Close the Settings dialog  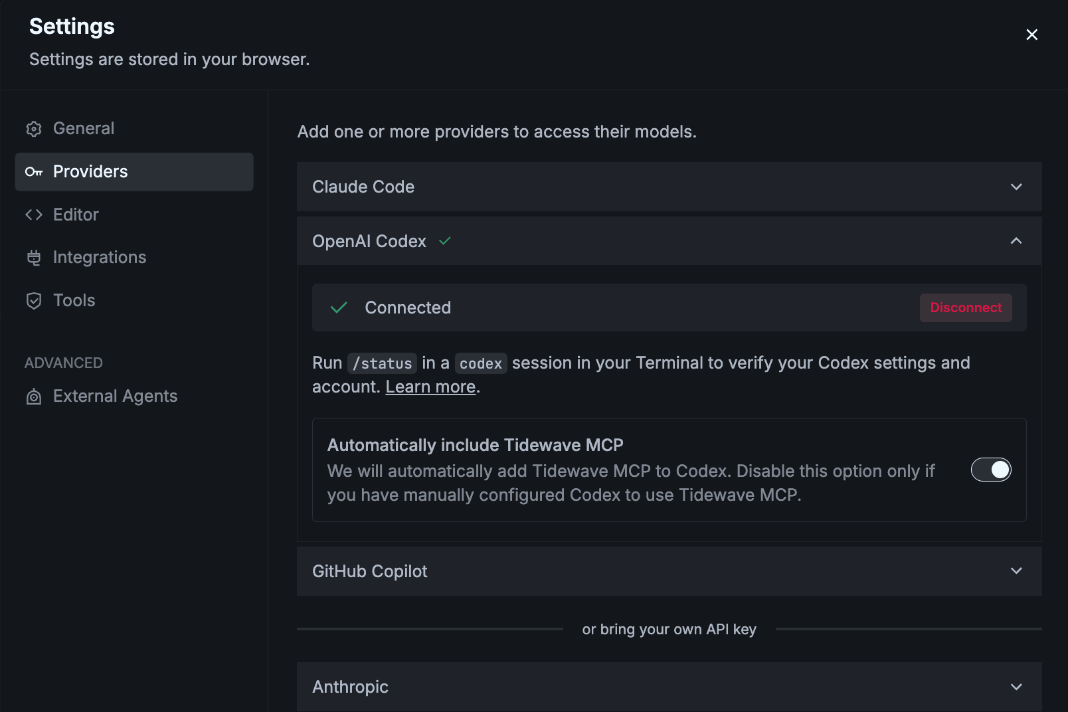coord(1031,35)
